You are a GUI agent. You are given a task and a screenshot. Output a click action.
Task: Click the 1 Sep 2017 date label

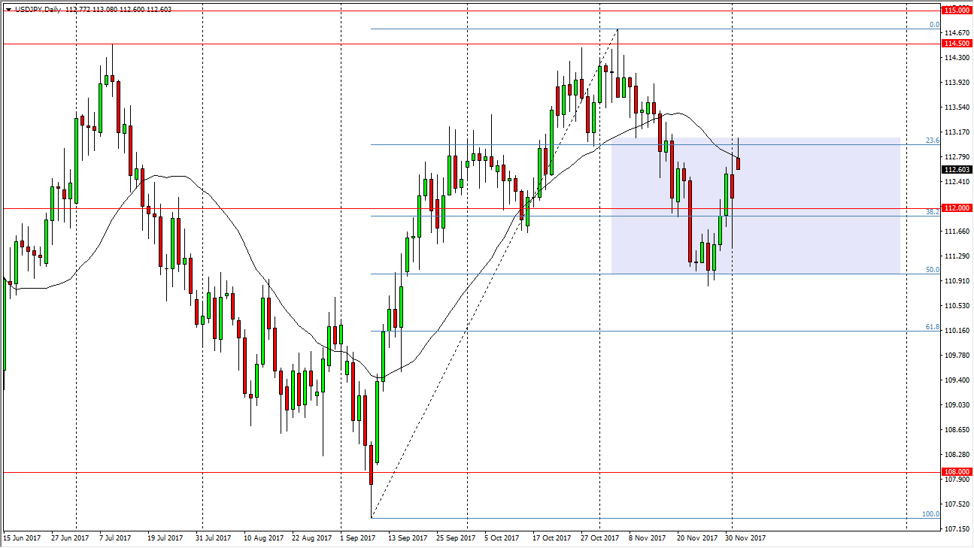pyautogui.click(x=358, y=538)
